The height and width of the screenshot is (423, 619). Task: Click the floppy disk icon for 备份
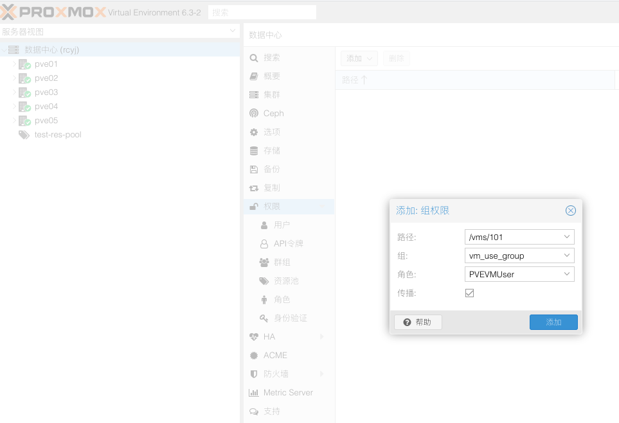coord(254,169)
